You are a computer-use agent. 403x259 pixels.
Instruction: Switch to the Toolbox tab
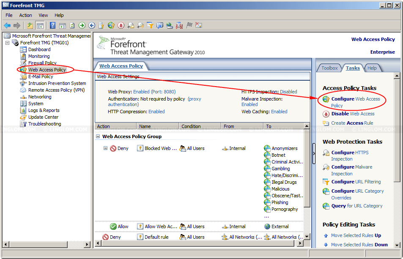329,68
